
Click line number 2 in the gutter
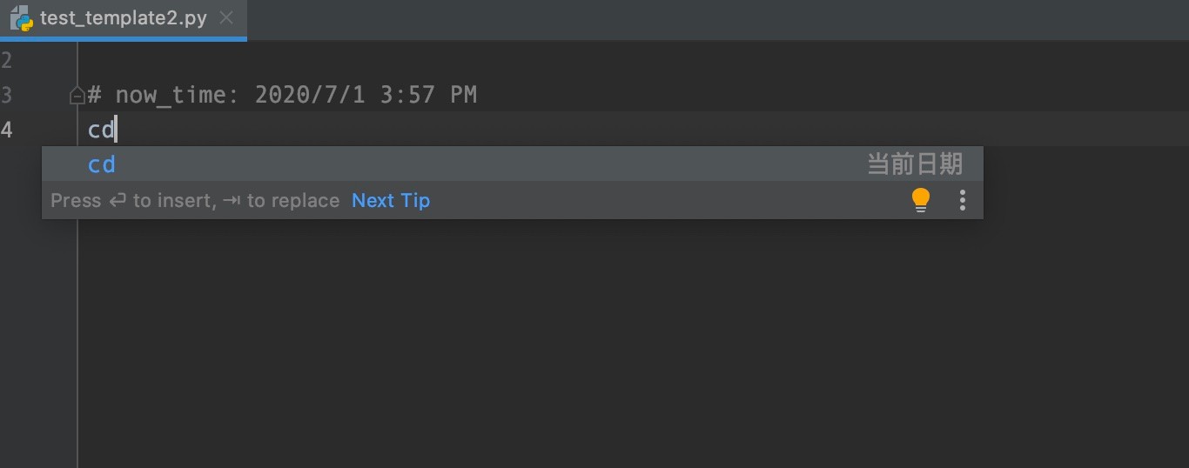[x=7, y=61]
